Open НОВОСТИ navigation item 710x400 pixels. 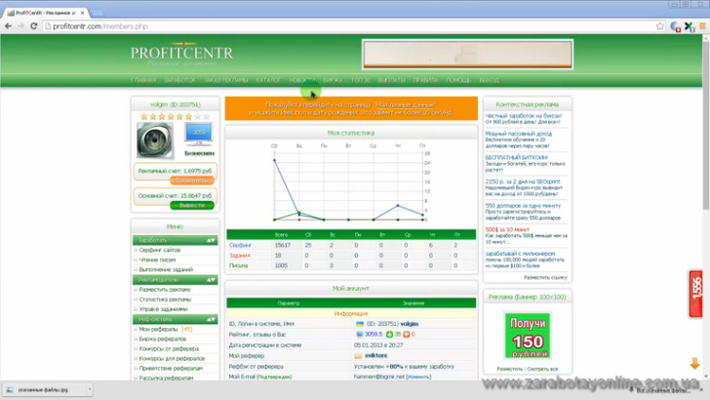302,80
